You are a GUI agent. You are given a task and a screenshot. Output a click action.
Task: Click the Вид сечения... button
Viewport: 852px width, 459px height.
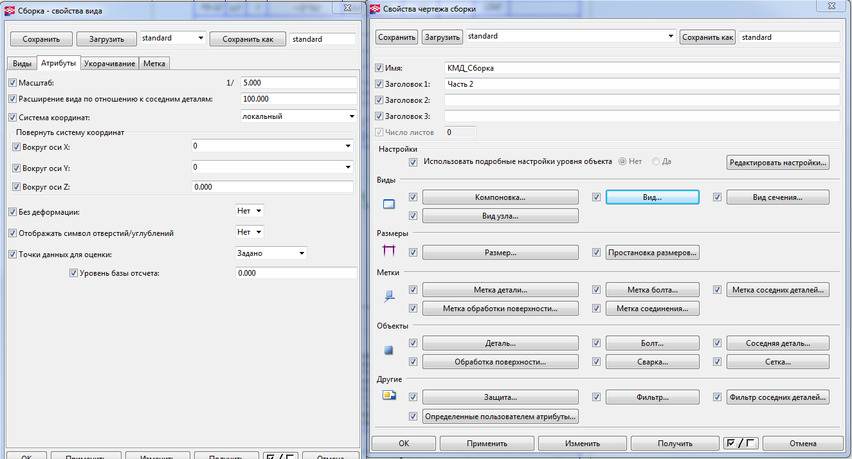[777, 197]
